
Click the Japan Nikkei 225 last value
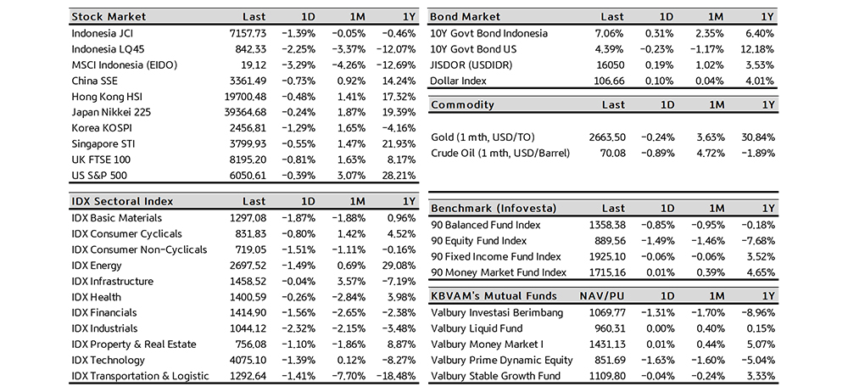(x=243, y=113)
